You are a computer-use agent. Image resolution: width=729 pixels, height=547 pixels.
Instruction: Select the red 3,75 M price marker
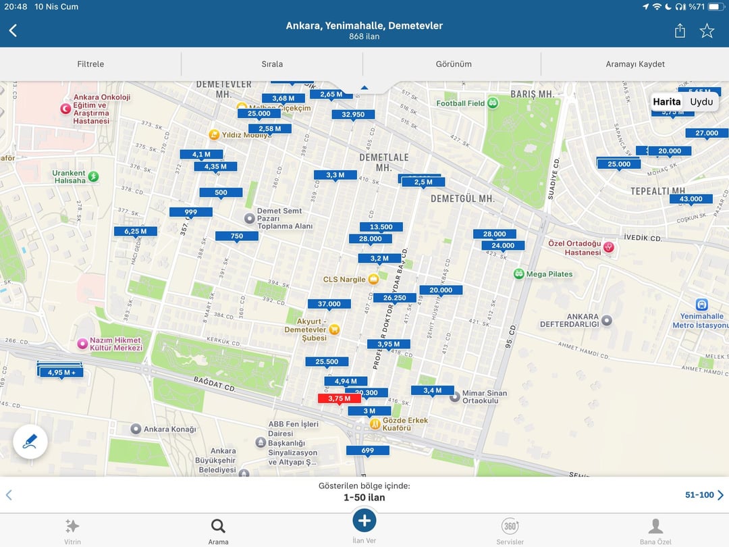click(340, 398)
